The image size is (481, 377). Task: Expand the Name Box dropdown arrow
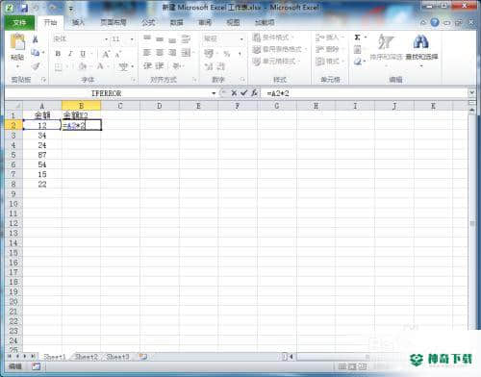point(214,93)
